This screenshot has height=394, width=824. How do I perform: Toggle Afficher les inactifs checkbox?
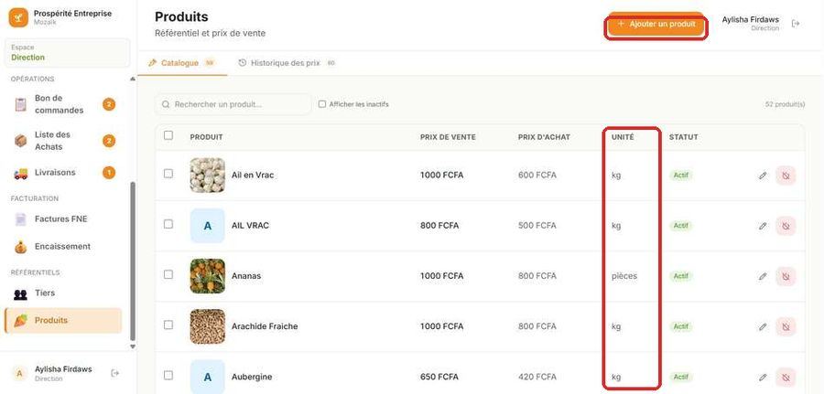[x=322, y=104]
